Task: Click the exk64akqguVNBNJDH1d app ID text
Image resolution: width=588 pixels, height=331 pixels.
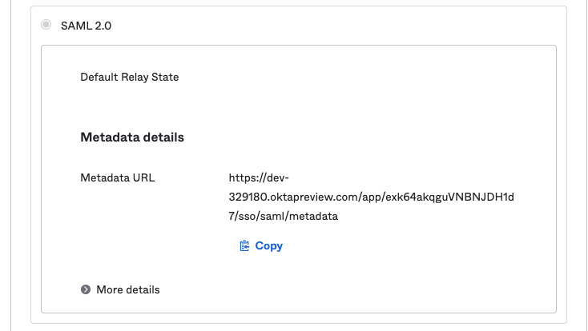Action: pyautogui.click(x=449, y=197)
